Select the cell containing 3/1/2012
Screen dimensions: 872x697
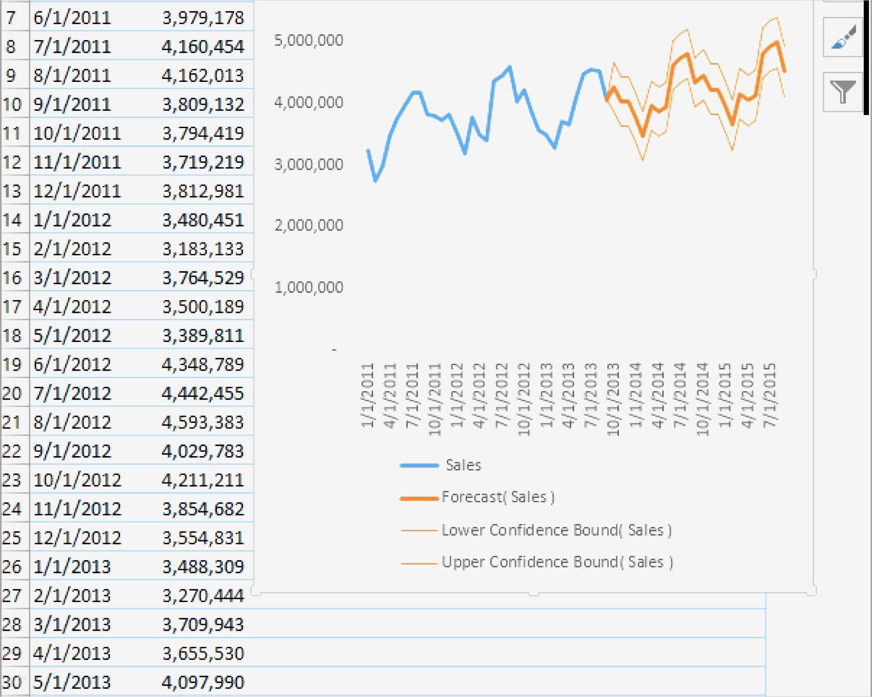(72, 278)
